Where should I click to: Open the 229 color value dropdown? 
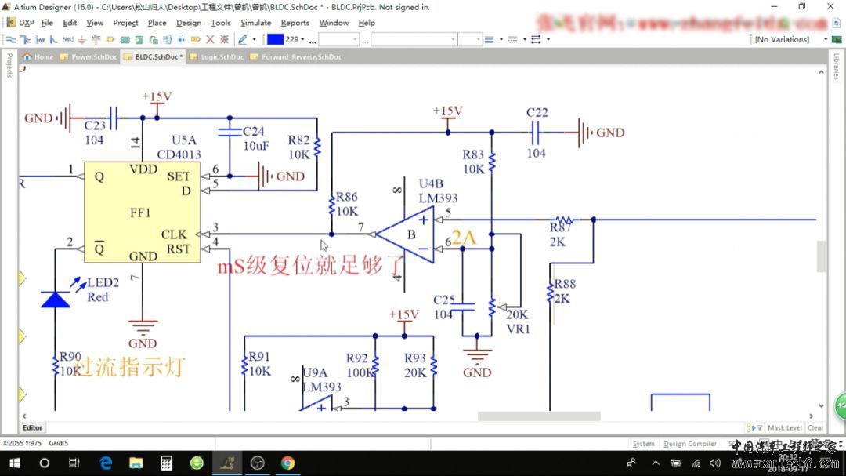pos(302,39)
